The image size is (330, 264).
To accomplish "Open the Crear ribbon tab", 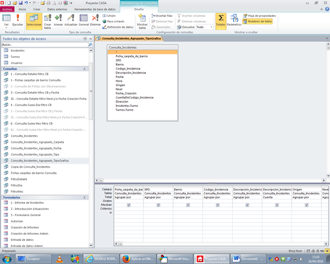I will 36,9.
